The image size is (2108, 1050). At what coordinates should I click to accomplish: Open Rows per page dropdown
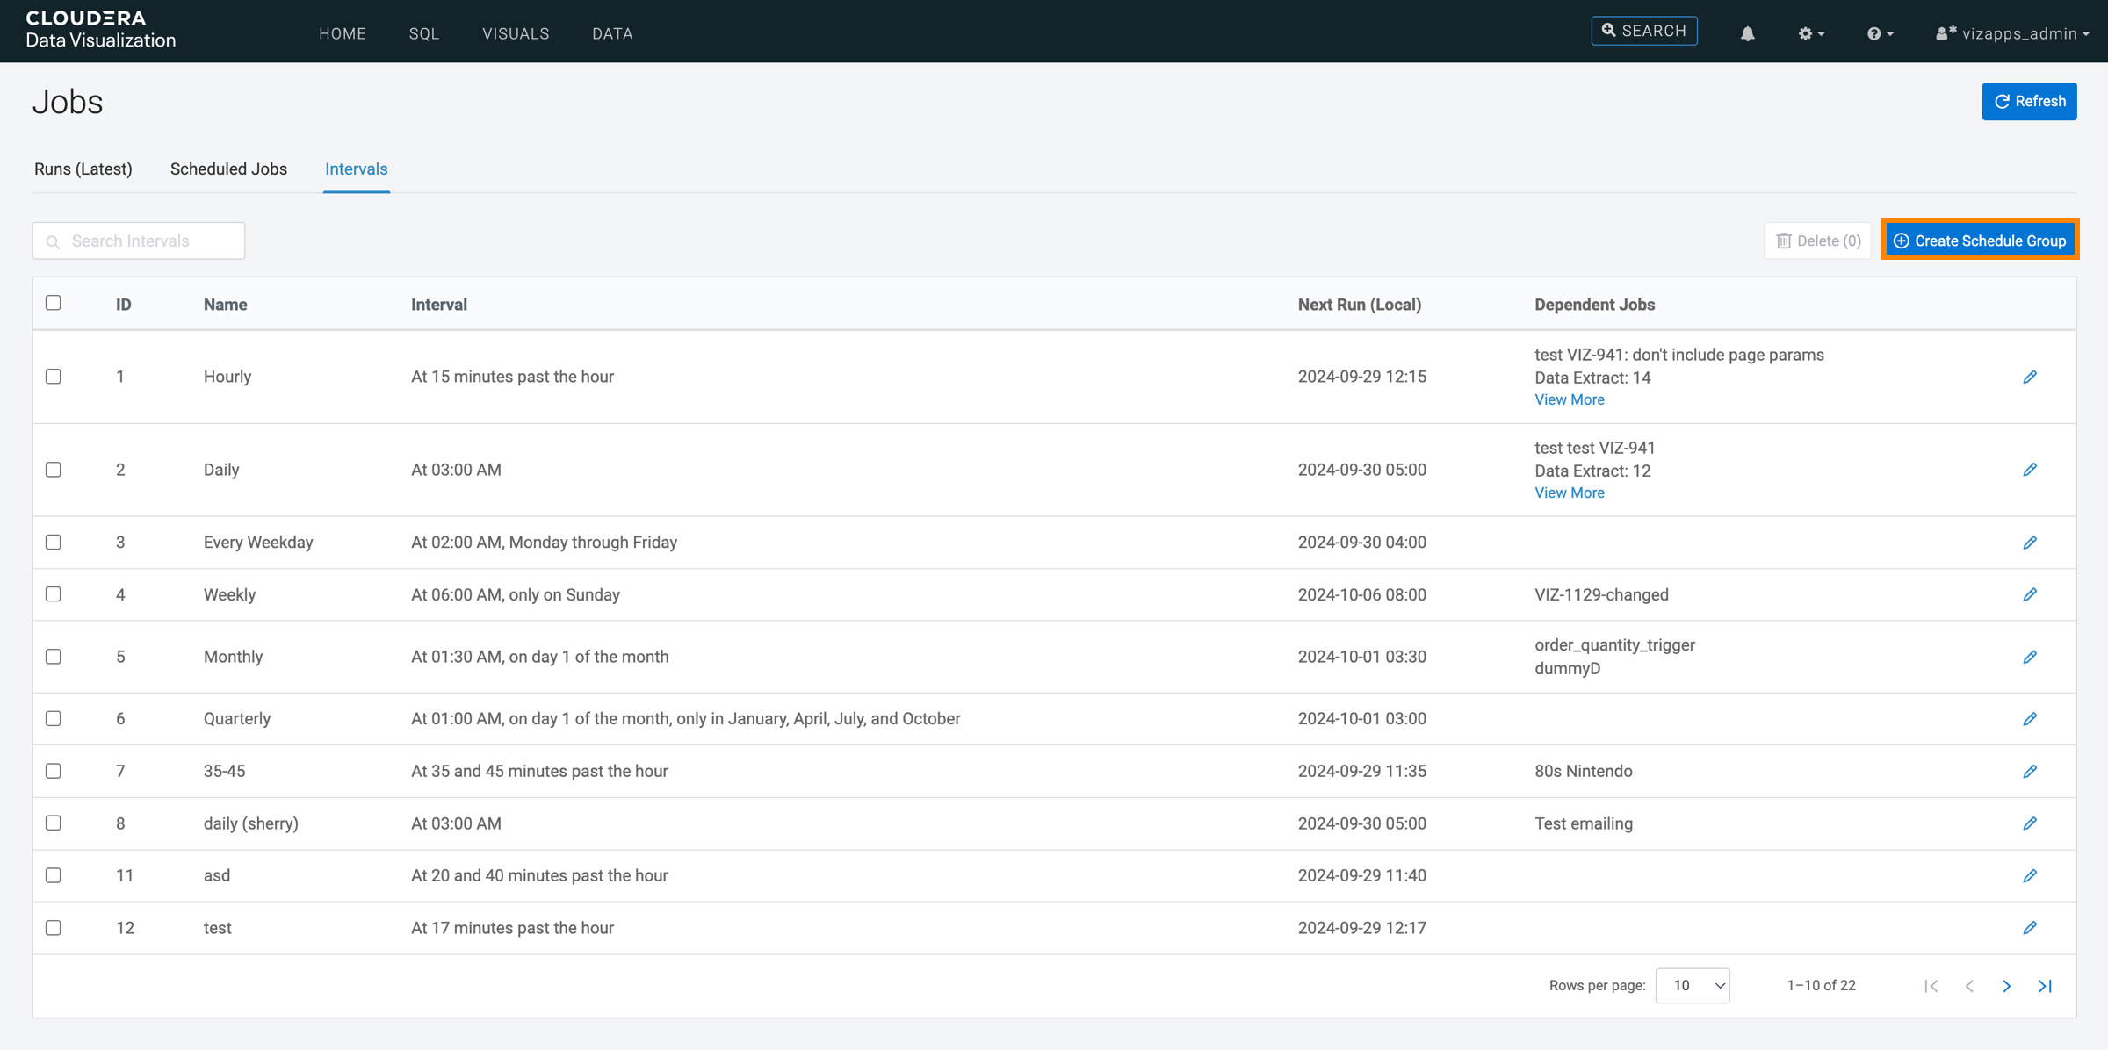(1692, 986)
